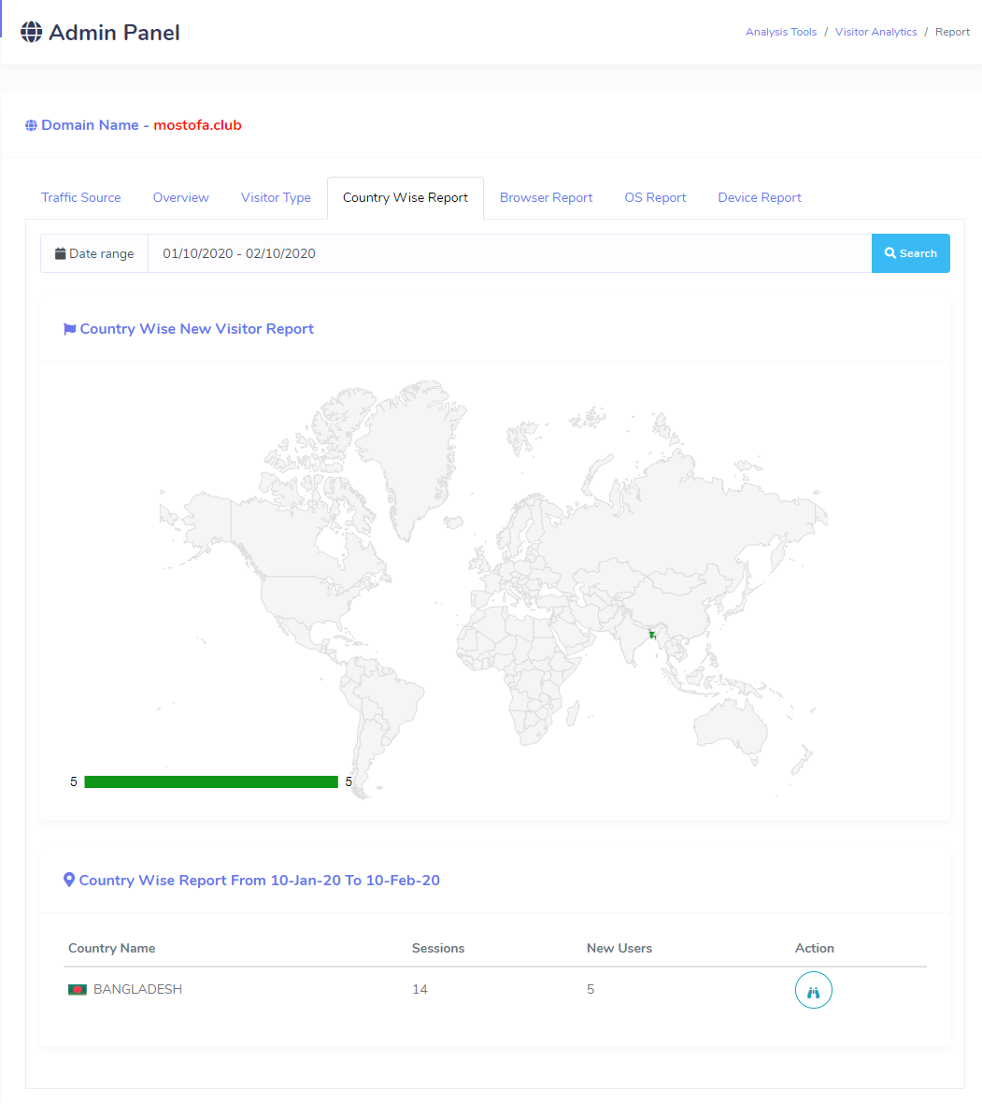Image resolution: width=982 pixels, height=1104 pixels.
Task: Click the binoculars action icon for Bangladesh
Action: pos(813,990)
